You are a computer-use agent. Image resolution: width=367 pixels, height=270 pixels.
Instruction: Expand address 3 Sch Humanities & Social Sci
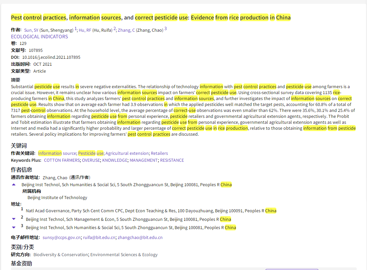[14, 227]
